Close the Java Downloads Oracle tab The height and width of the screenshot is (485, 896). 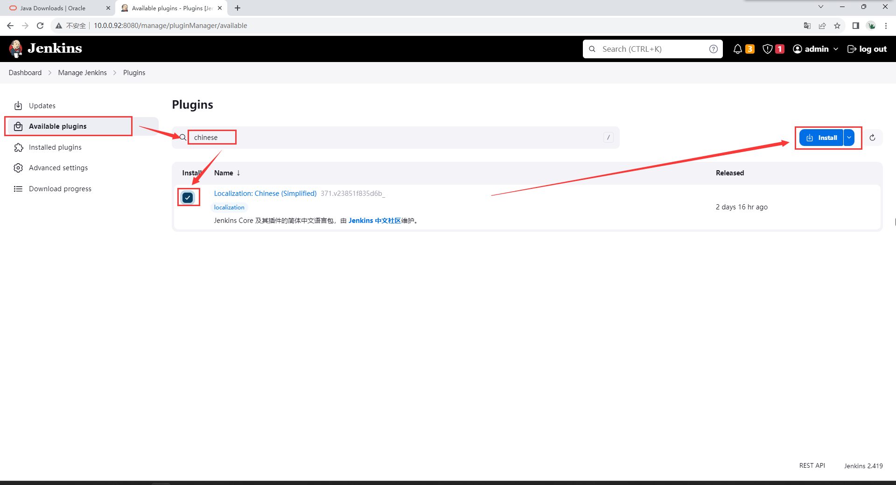click(108, 8)
